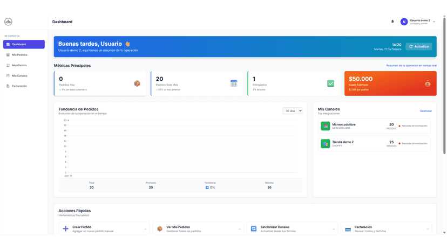Click the arrow on Crear Pedido card
The width and height of the screenshot is (447, 251).
pos(145,229)
